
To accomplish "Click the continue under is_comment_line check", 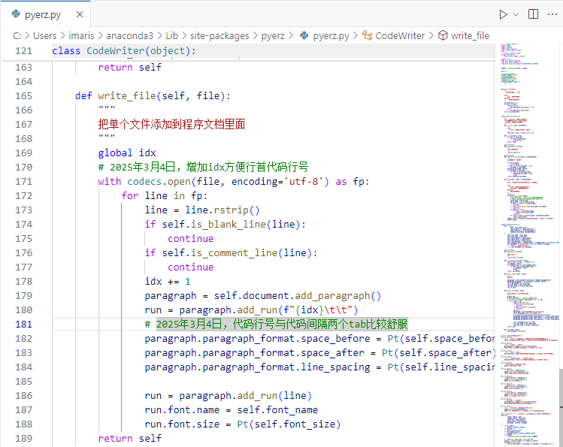I will [190, 267].
